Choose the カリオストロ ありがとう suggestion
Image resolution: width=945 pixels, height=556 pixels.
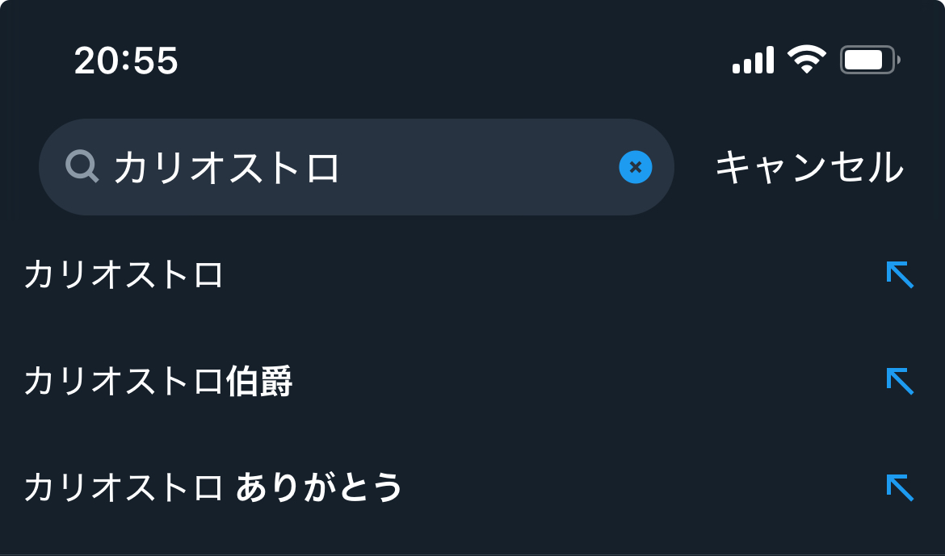coord(212,487)
